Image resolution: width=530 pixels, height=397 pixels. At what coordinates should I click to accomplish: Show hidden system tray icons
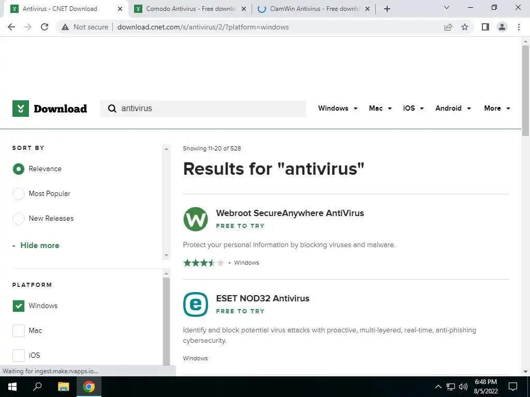tap(438, 387)
